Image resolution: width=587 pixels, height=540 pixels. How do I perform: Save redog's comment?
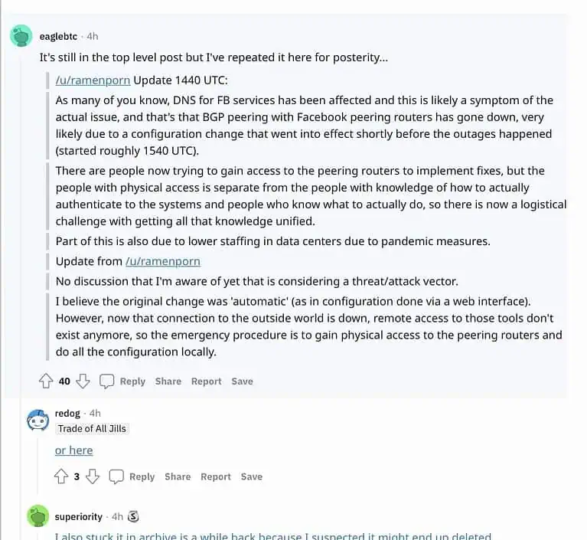tap(251, 476)
